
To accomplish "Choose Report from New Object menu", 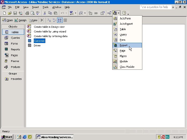I will click(x=127, y=45).
